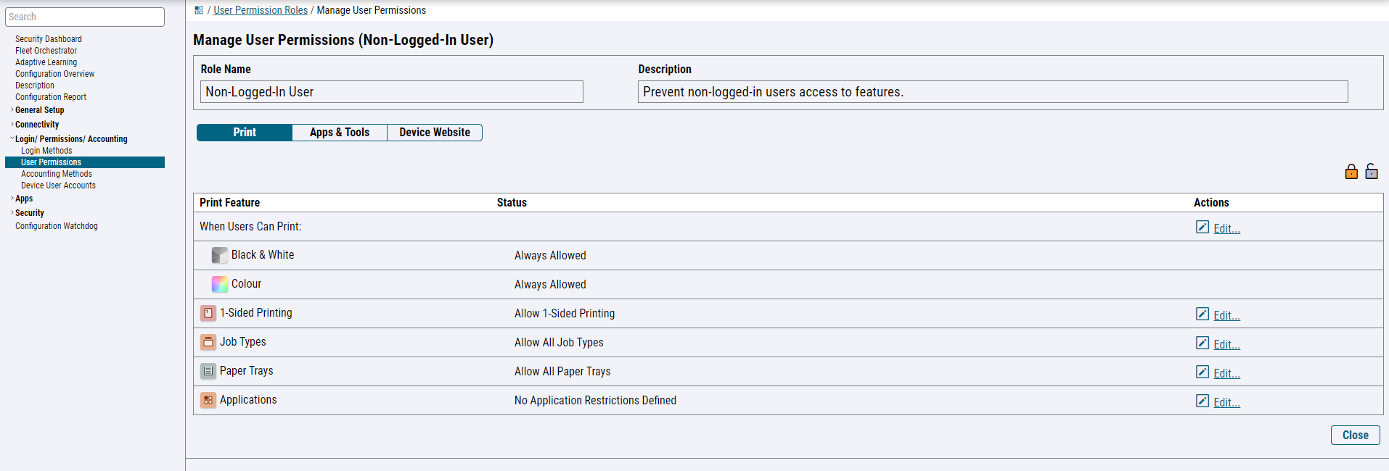This screenshot has width=1389, height=471.
Task: Open Accounting Methods in the sidebar
Action: 57,174
